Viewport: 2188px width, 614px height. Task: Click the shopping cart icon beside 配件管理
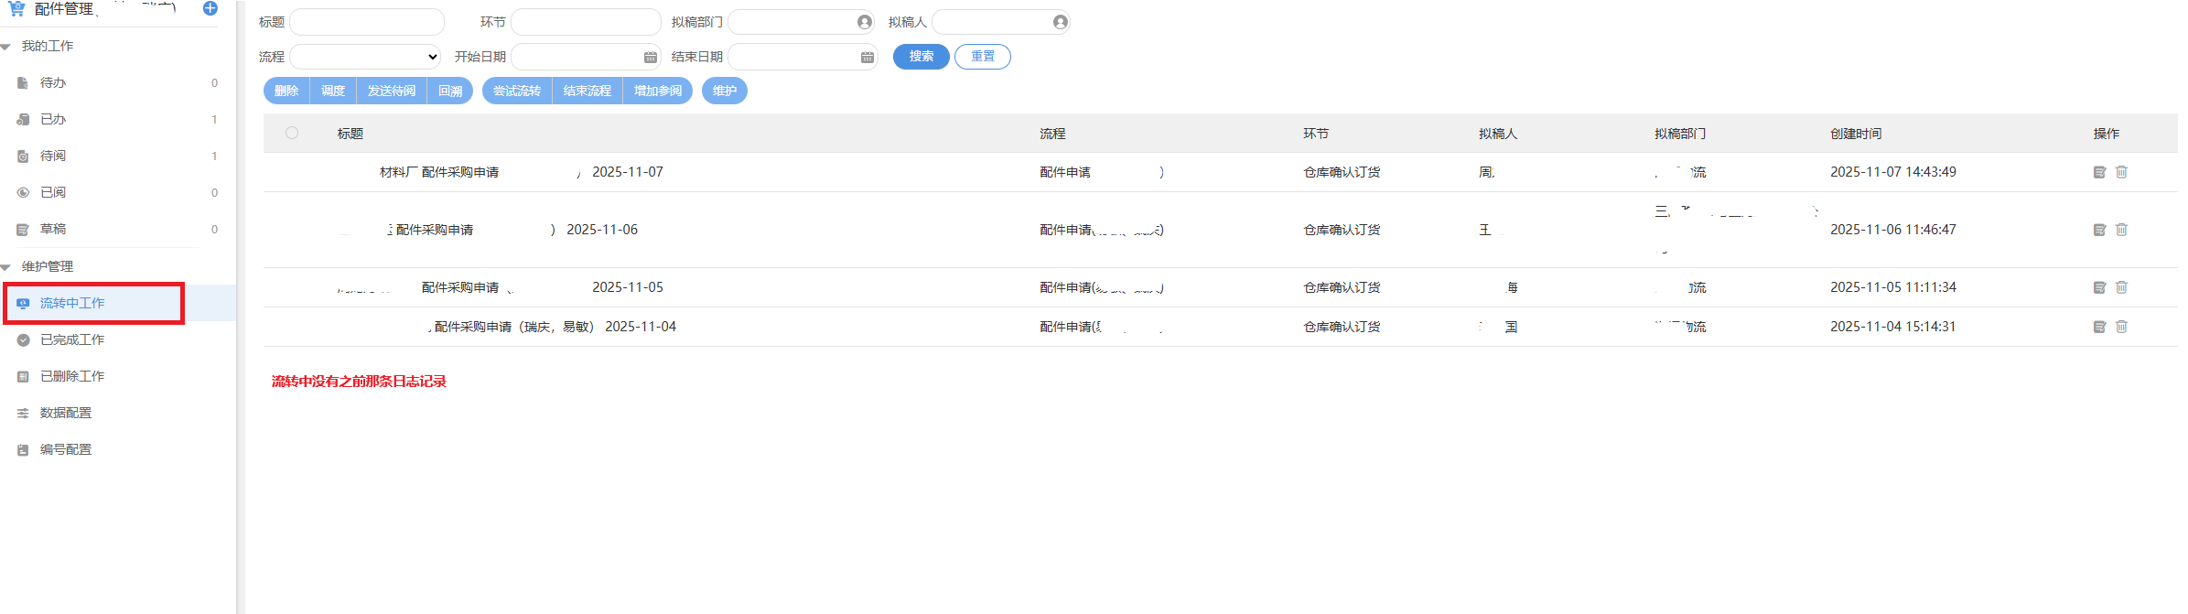(x=16, y=8)
